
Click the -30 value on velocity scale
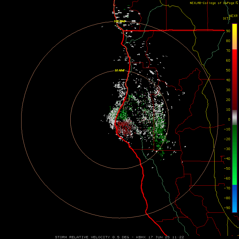[x=227, y=149]
